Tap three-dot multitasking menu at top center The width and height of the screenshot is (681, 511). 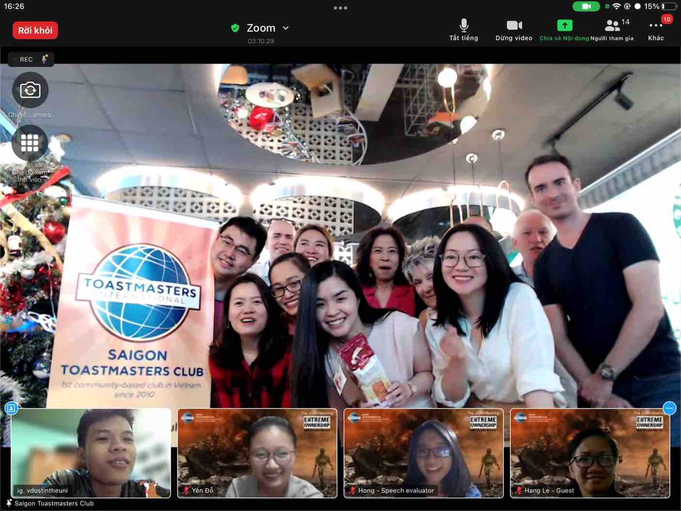(340, 8)
